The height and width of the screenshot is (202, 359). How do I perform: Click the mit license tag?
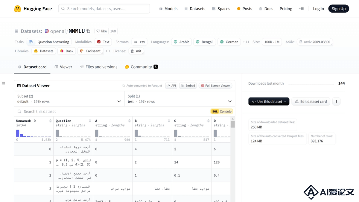point(136,51)
